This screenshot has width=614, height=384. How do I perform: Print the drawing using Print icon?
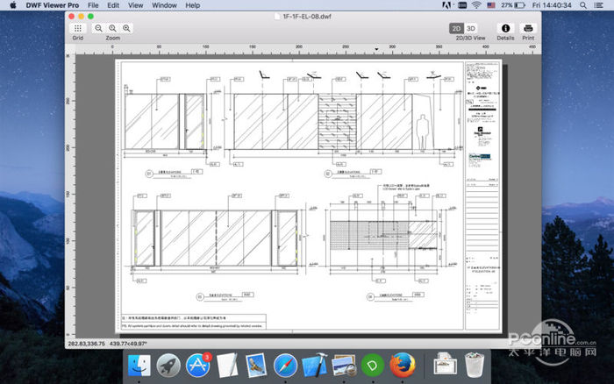coord(528,28)
